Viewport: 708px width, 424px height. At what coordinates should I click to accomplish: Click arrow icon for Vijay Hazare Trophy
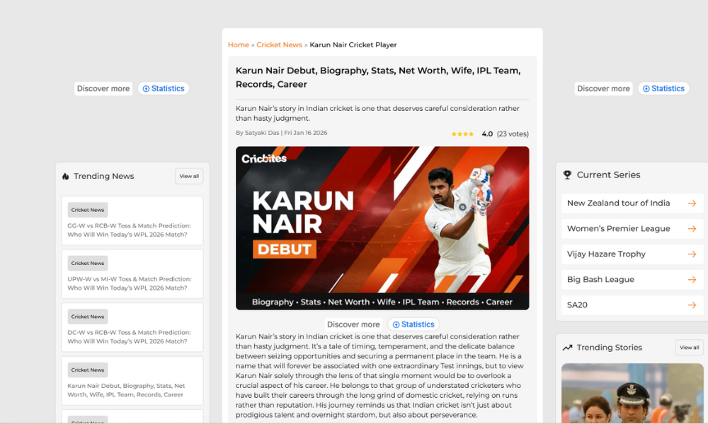tap(692, 254)
